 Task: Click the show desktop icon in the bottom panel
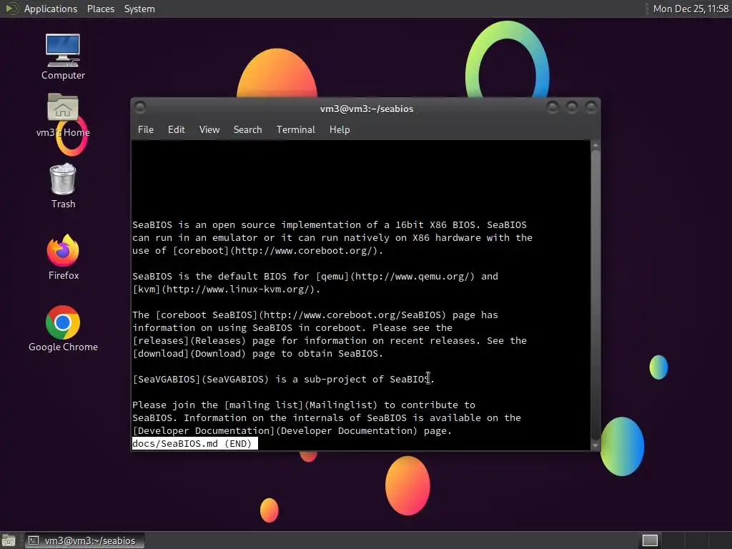(9, 540)
